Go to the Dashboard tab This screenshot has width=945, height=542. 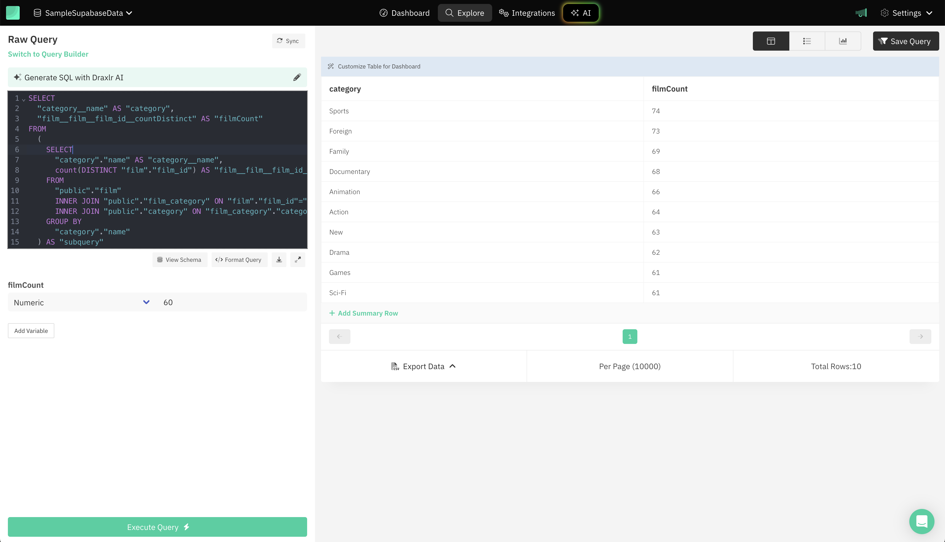pyautogui.click(x=404, y=13)
